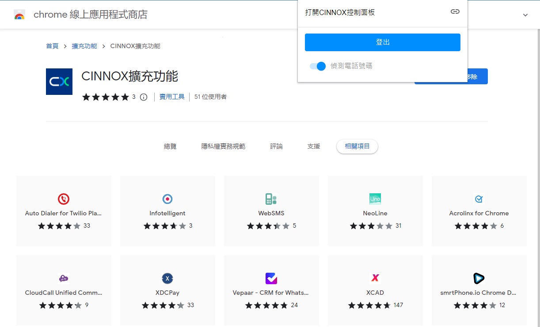The image size is (540, 327).
Task: Open smrtPhone.io Chrome card title
Action: 479,293
